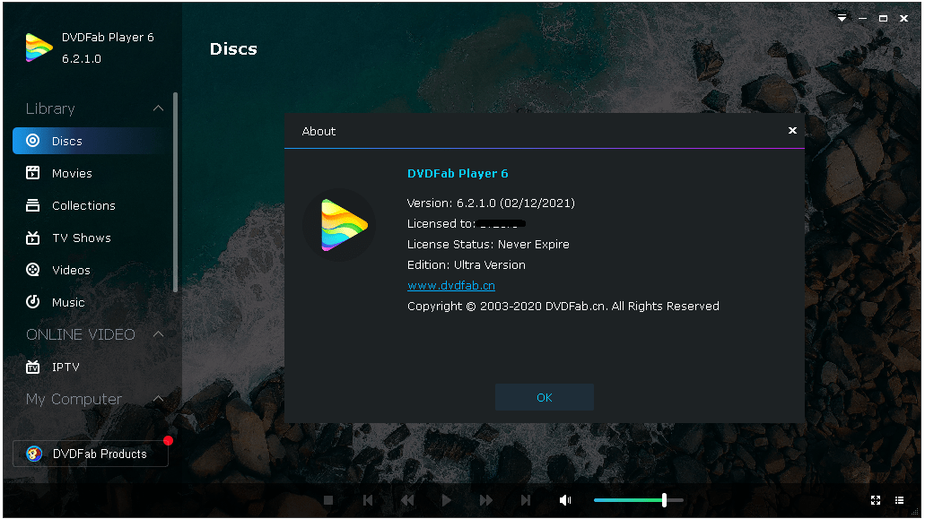The image size is (925, 519).
Task: Maximize the DVDFab Player window
Action: 883,18
